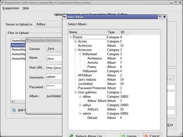Click the Name field in Preferences
The height and width of the screenshot is (137, 183).
point(54,59)
